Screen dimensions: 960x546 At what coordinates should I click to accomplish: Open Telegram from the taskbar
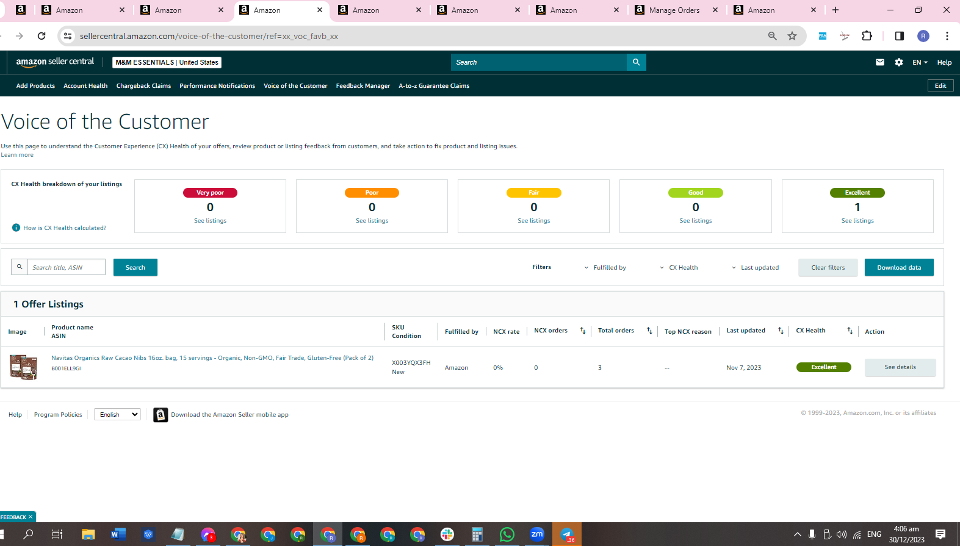(x=567, y=534)
